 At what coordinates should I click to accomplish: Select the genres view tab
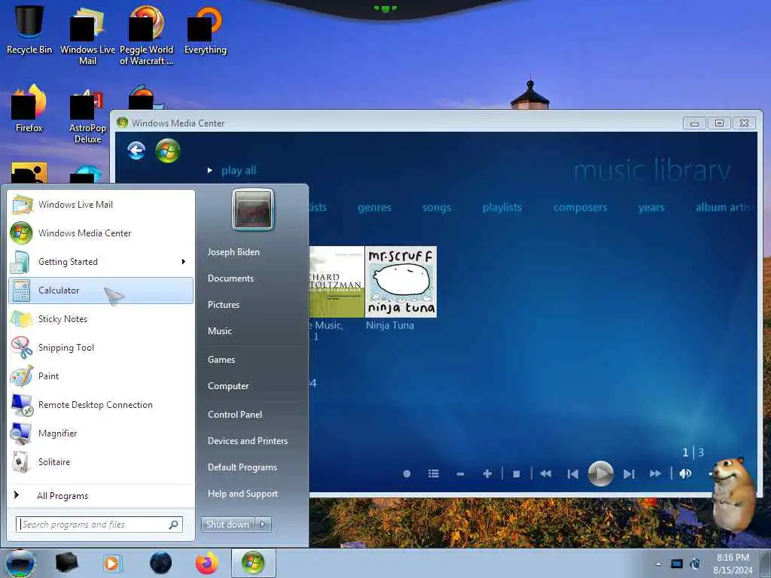375,208
